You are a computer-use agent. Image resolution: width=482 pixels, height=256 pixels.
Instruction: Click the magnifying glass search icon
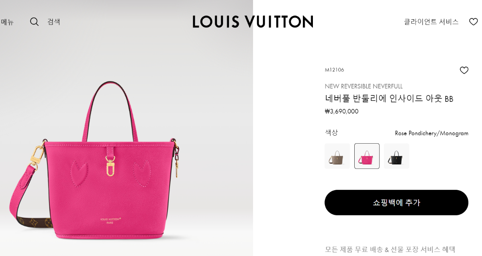click(35, 22)
